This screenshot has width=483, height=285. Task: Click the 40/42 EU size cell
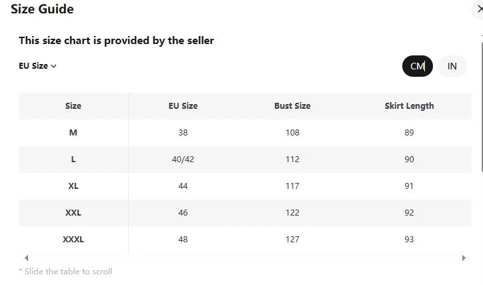tap(183, 159)
